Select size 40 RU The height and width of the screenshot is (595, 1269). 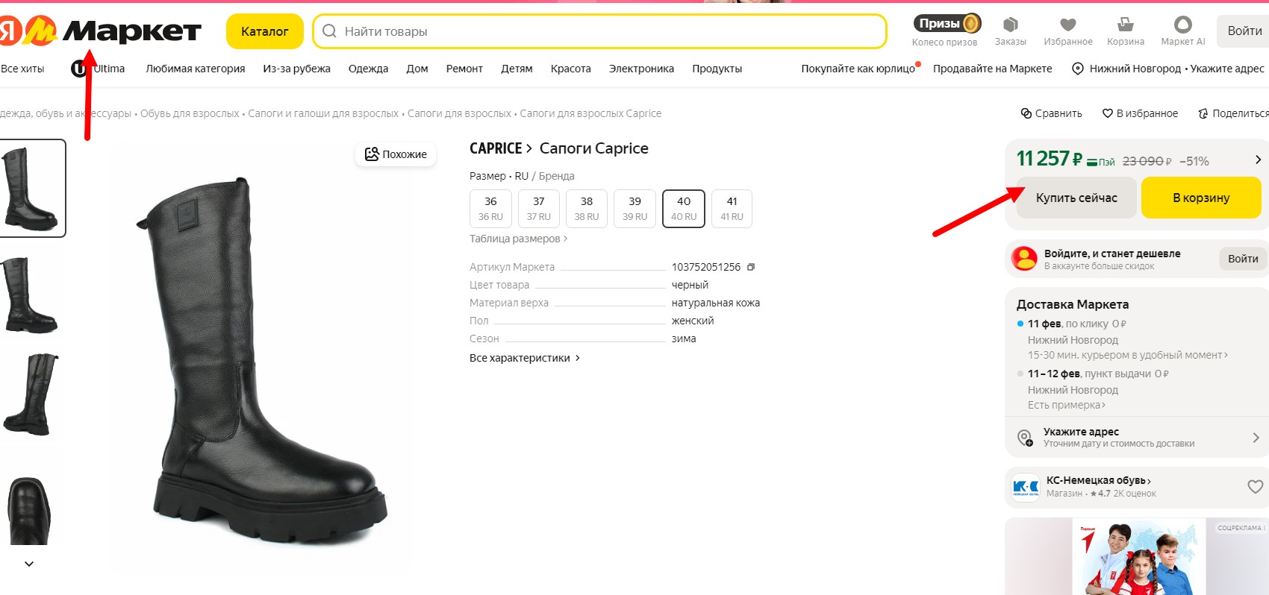(684, 208)
